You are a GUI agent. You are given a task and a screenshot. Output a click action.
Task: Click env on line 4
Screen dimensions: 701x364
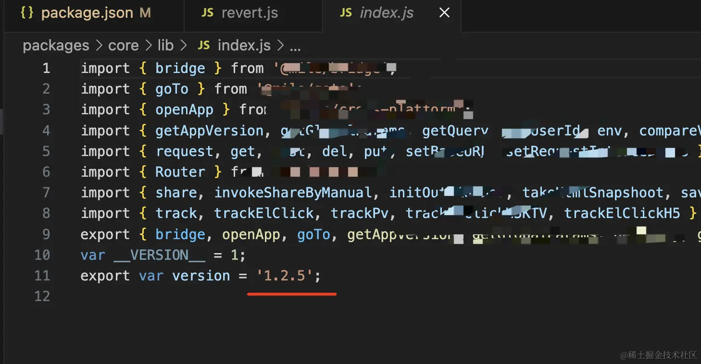[610, 130]
